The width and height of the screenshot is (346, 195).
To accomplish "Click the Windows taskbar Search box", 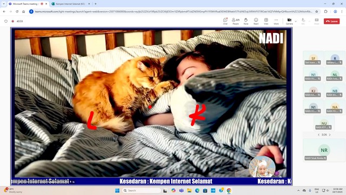I will [x=142, y=190].
